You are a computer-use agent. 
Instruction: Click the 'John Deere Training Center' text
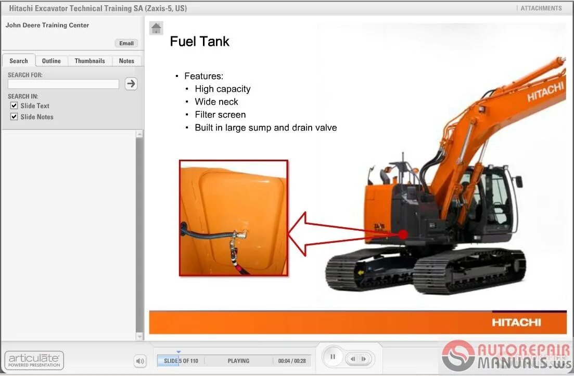tap(47, 25)
